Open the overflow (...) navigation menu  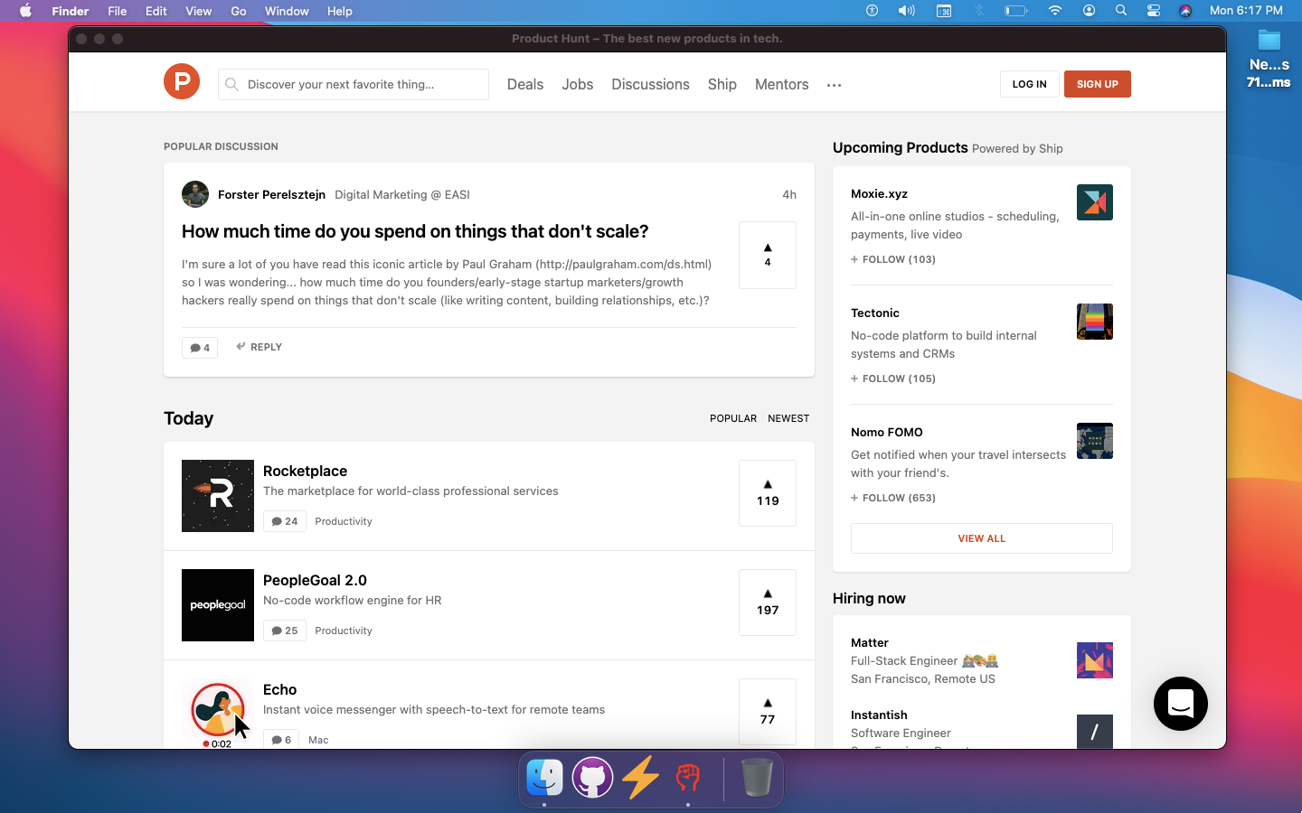[x=834, y=84]
